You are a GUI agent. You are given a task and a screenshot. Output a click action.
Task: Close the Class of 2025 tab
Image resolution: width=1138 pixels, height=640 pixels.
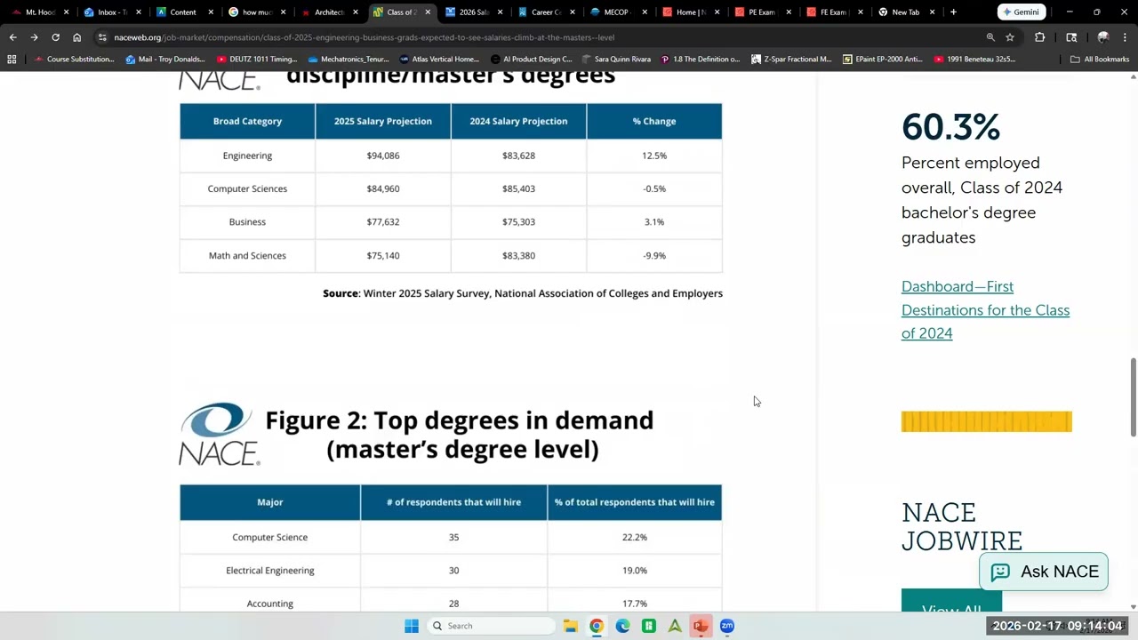click(428, 12)
